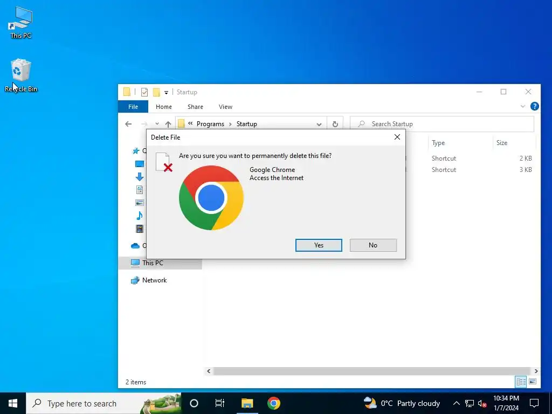
Task: Confirm deletion with the Yes button
Action: pyautogui.click(x=319, y=245)
